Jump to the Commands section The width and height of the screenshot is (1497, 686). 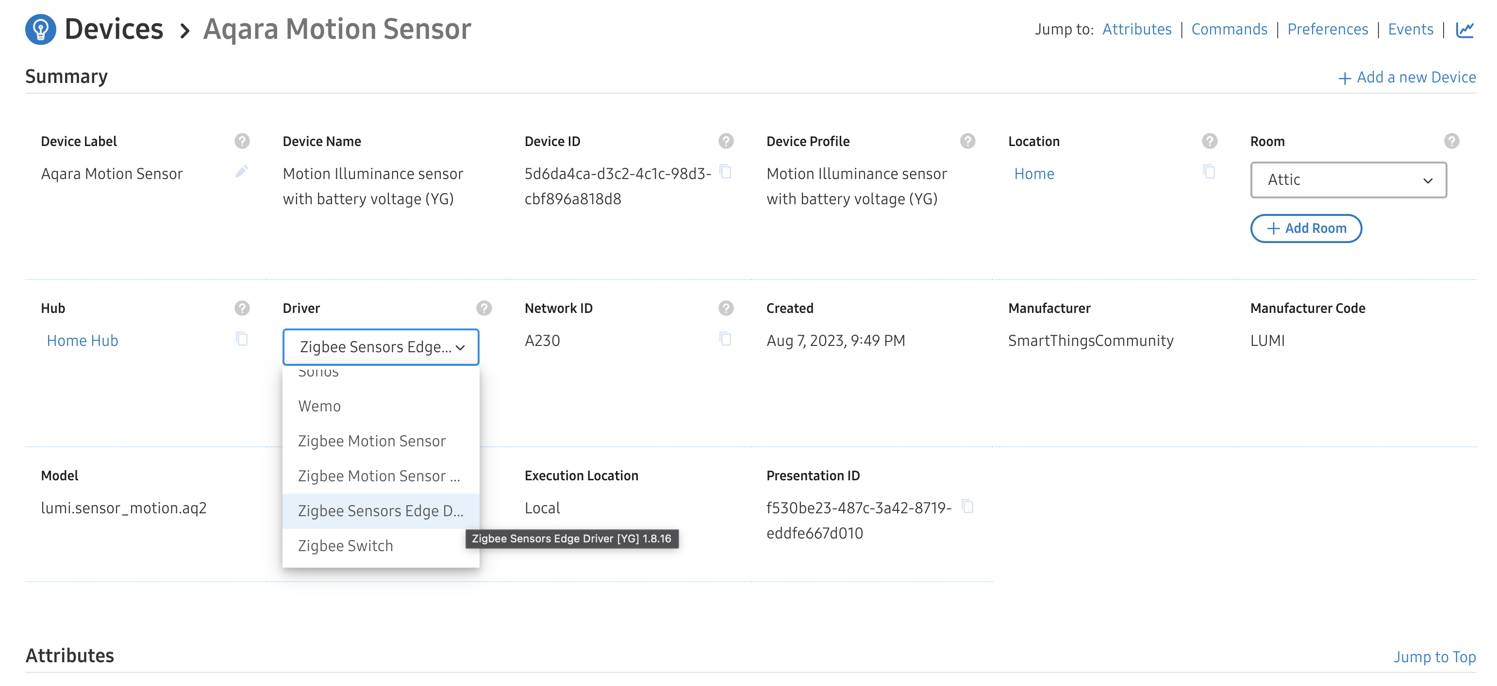tap(1229, 29)
